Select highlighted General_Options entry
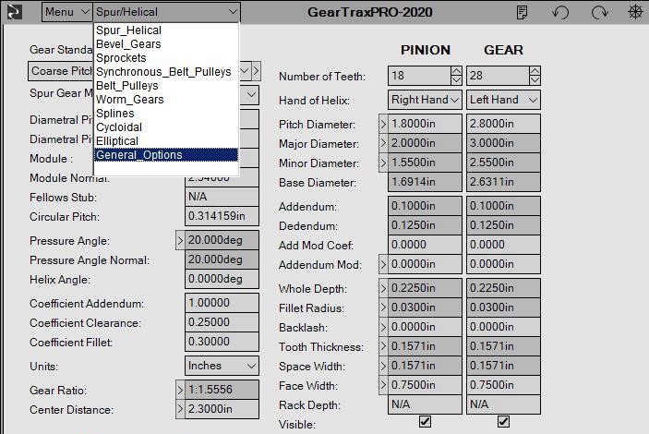Screen dimensions: 649x434 click(166, 155)
